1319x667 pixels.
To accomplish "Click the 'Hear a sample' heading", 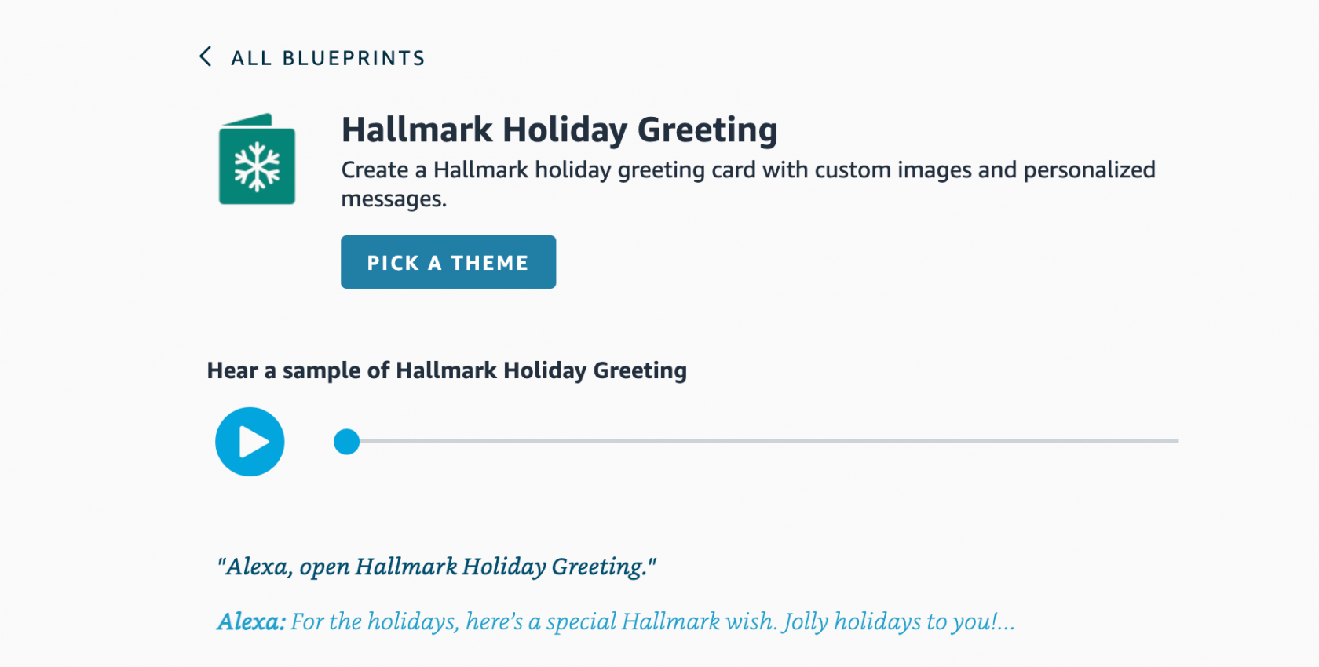I will tap(446, 370).
